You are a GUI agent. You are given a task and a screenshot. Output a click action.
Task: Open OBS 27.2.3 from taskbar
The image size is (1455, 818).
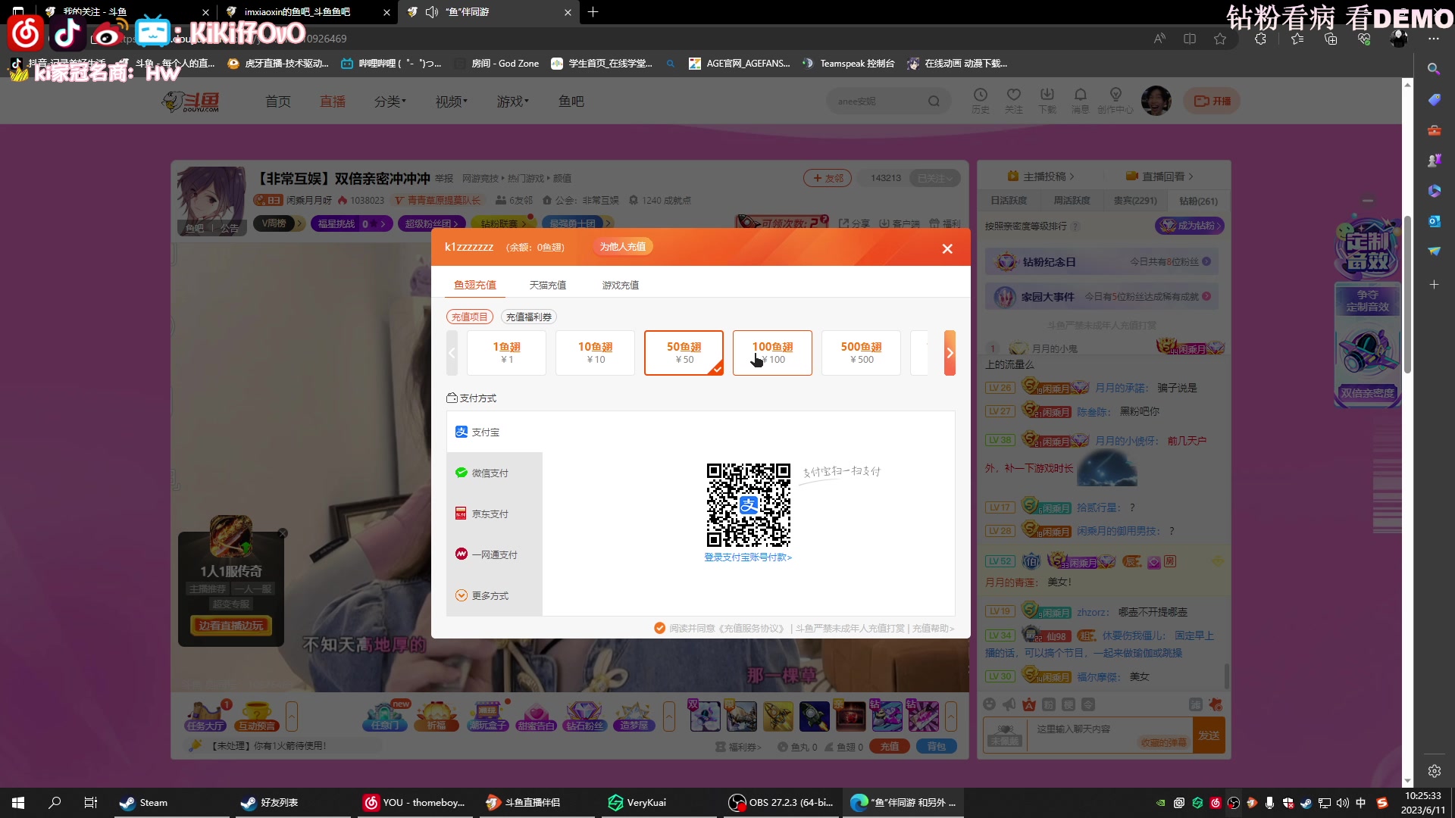781,803
